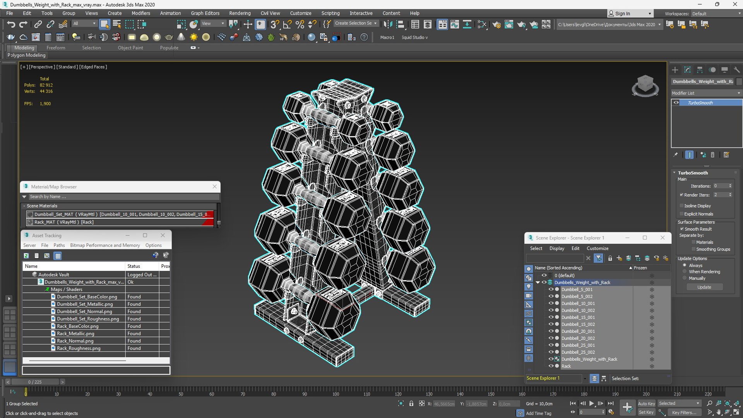
Task: Open the Graph Editors menu
Action: click(205, 13)
